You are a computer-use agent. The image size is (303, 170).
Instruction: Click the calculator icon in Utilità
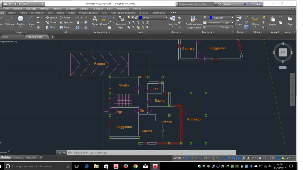[263, 27]
